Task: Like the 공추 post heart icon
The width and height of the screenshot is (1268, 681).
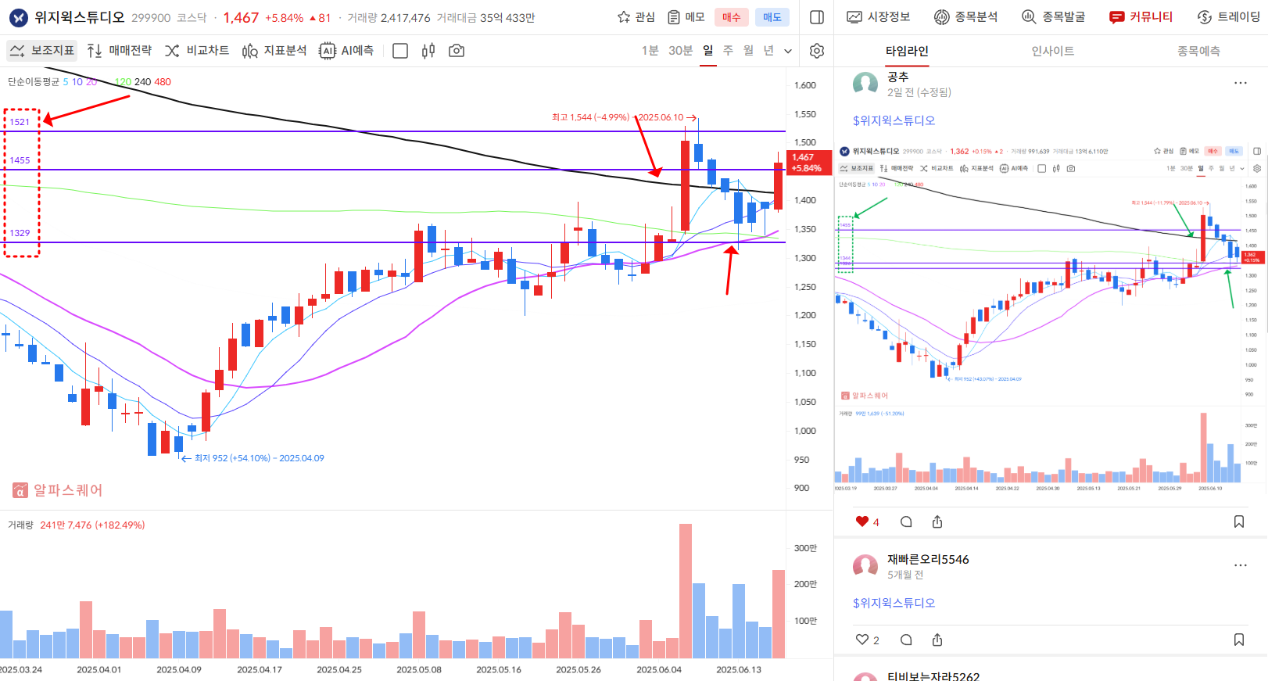Action: [x=862, y=522]
